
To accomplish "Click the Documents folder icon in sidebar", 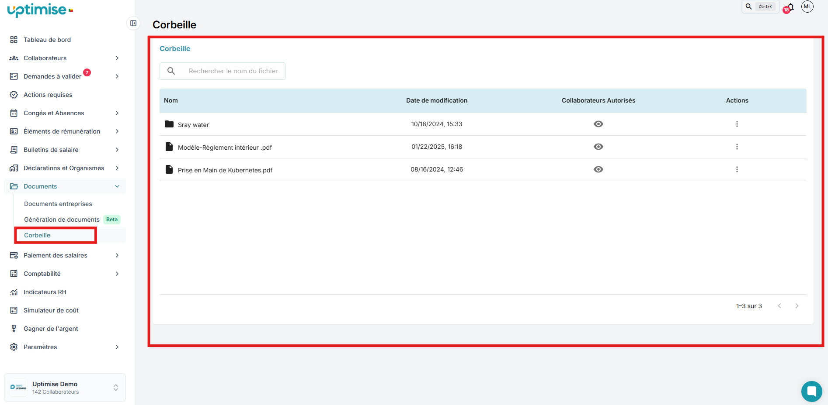I will tap(14, 186).
